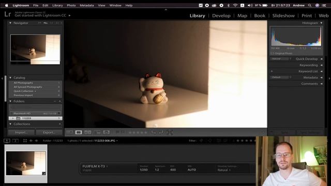Open People view icon in toolbar

point(106,132)
